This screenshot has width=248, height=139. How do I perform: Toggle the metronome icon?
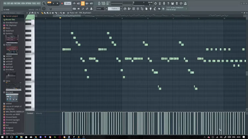[x=74, y=3]
